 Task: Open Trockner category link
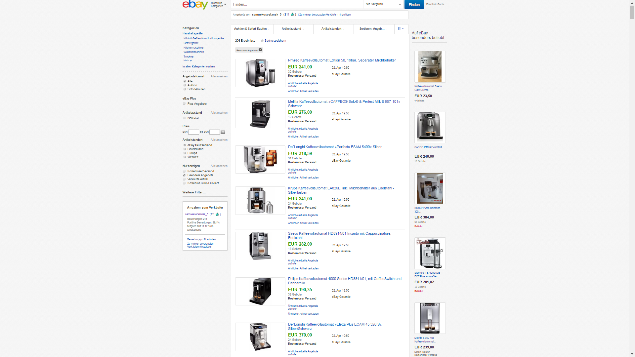point(189,57)
